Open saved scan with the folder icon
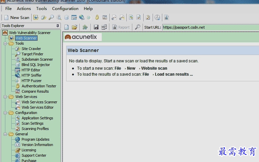Viewport: 259px width, 162px height. pos(74,27)
